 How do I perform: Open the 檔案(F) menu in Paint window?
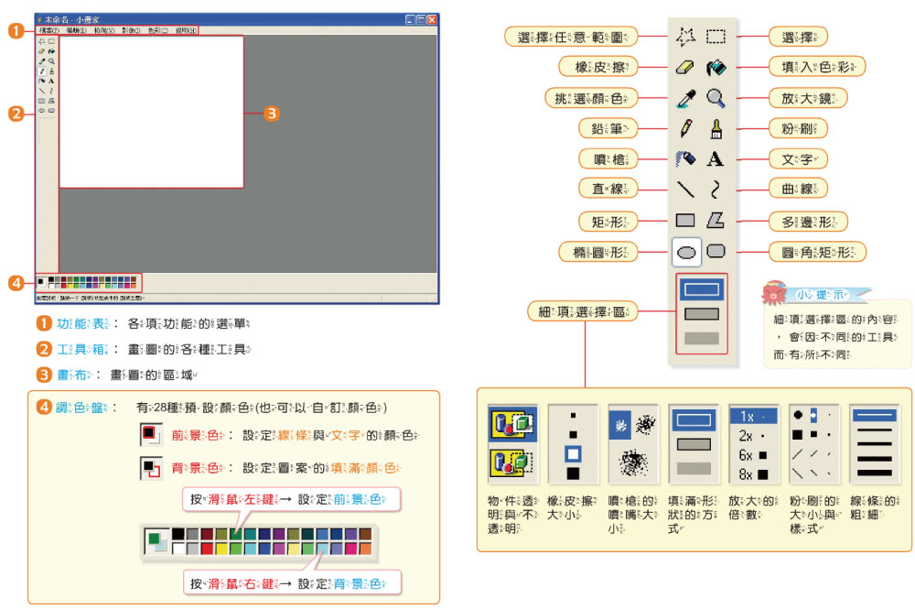click(49, 30)
